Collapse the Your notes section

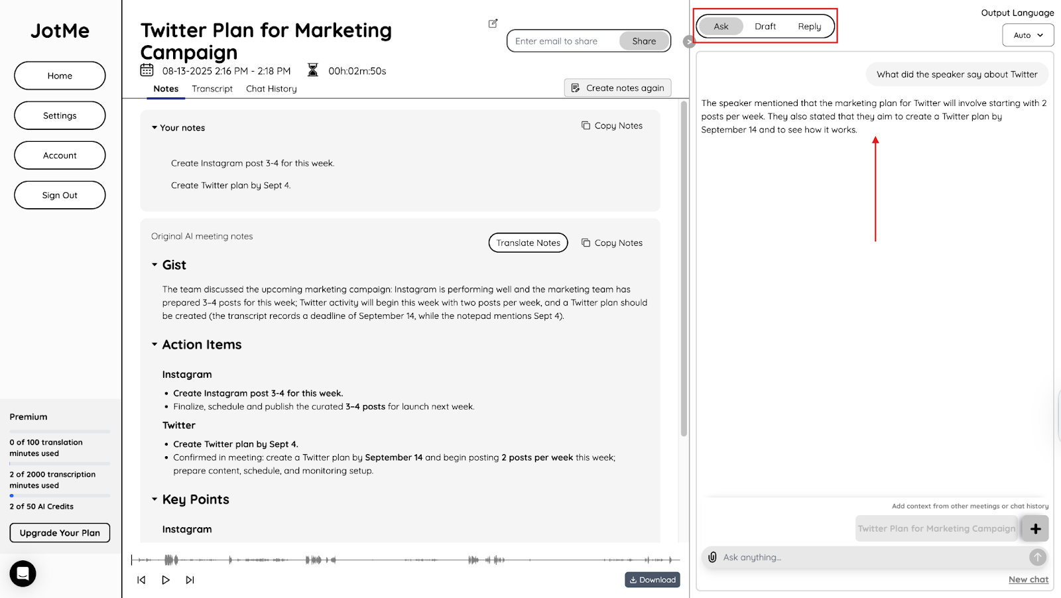point(155,127)
